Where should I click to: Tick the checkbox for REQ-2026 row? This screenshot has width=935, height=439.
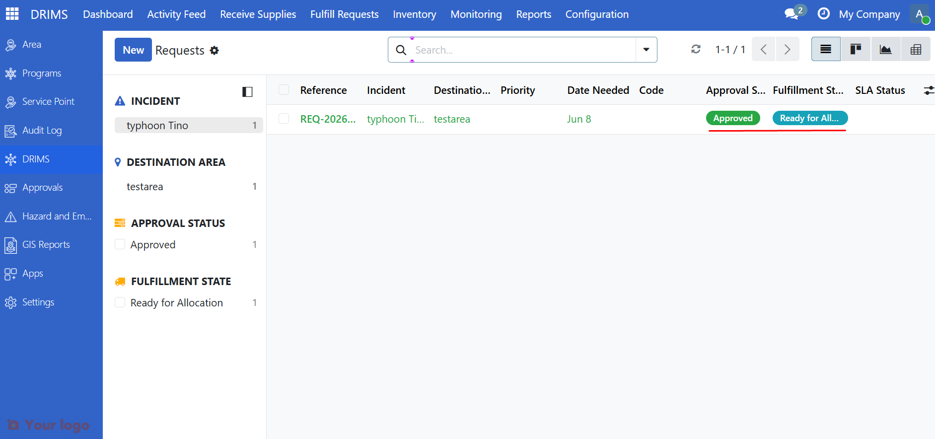284,119
